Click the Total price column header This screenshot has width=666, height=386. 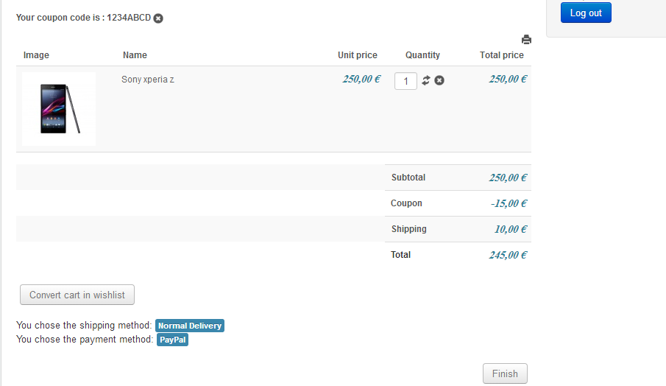pyautogui.click(x=502, y=55)
